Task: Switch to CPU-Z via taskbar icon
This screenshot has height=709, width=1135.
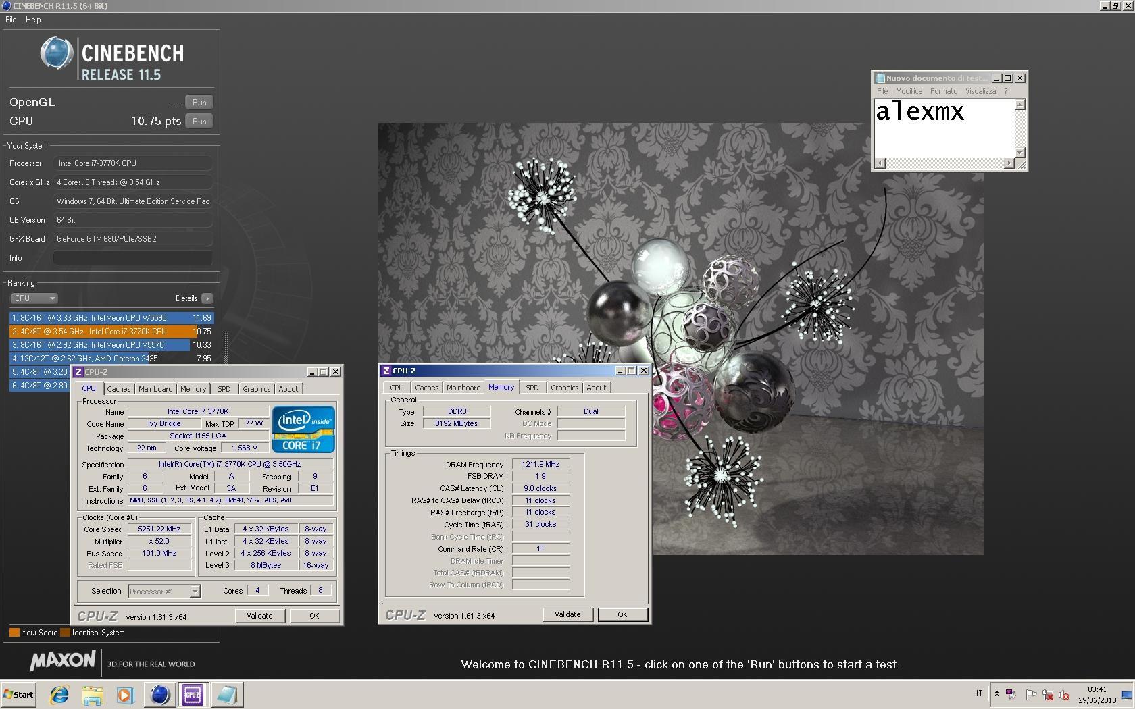Action: [193, 695]
